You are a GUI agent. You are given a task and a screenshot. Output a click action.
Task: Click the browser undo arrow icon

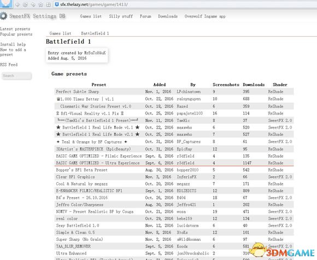pyautogui.click(x=33, y=4)
